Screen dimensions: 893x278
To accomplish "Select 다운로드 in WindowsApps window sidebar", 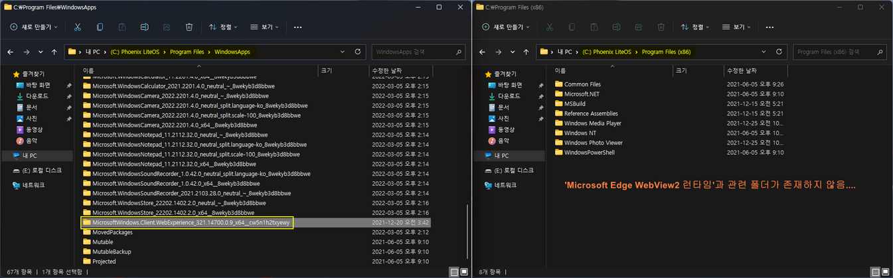I will click(37, 96).
